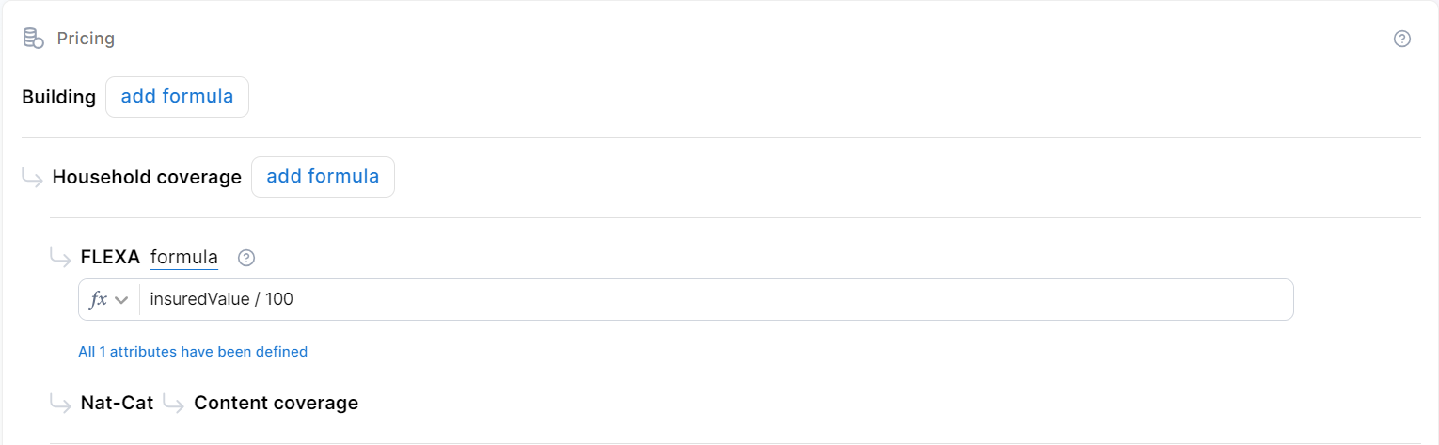Viewport: 1439px width, 445px height.
Task: Click the FLEXA formula link
Action: 184,257
